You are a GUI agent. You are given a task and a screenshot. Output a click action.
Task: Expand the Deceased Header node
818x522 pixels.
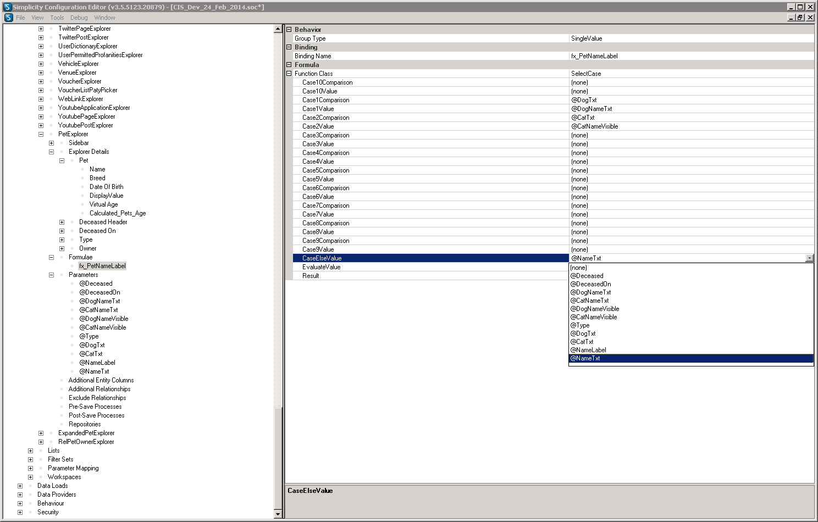pyautogui.click(x=62, y=222)
